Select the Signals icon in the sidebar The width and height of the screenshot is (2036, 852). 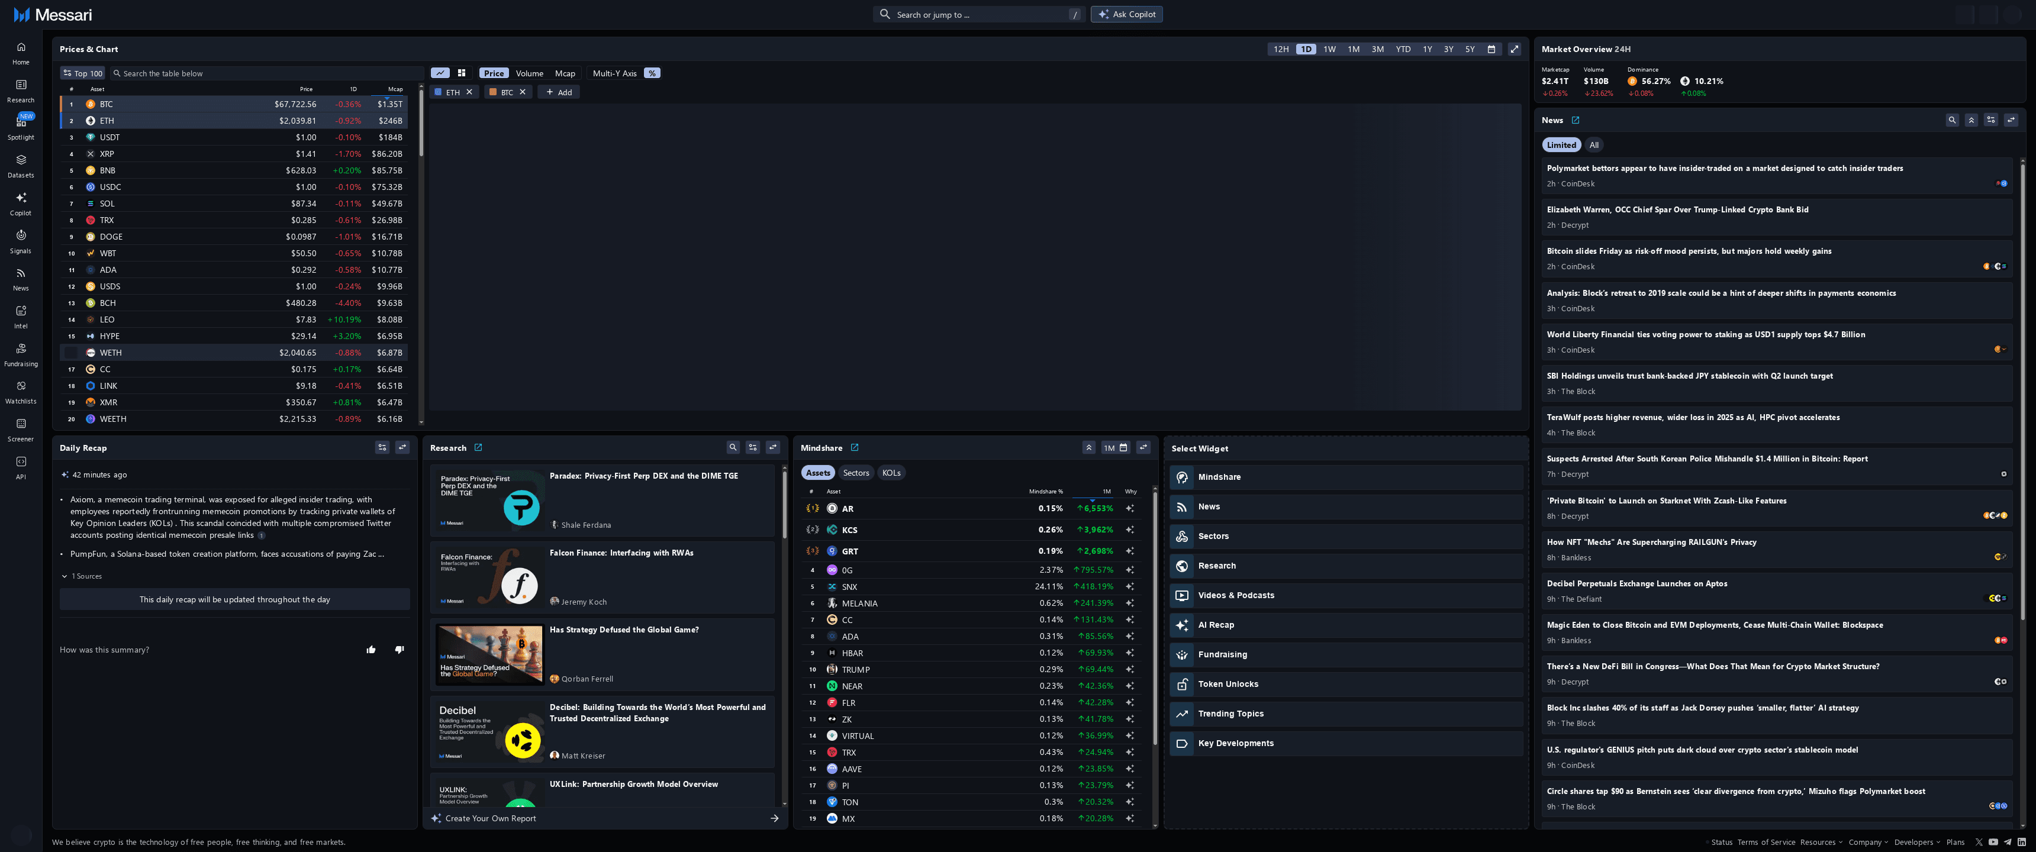[x=21, y=240]
